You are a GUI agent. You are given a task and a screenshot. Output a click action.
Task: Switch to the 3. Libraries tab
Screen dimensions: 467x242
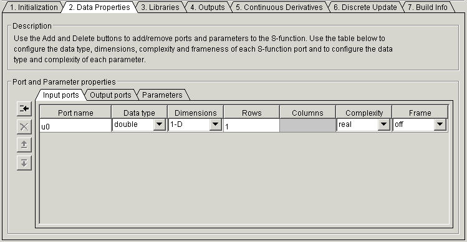(x=160, y=7)
